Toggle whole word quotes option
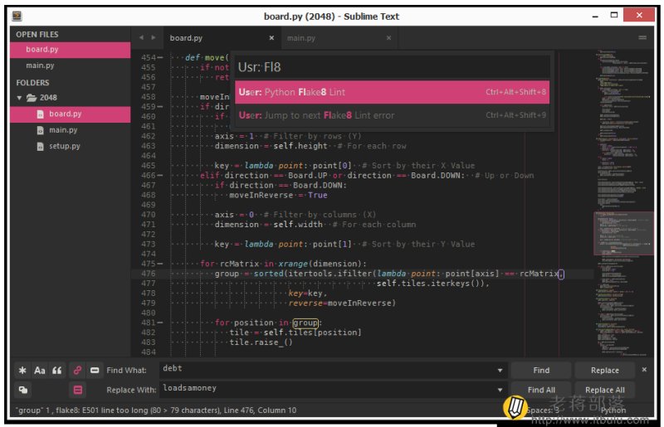Viewport: 664px width, 427px height. tap(57, 371)
